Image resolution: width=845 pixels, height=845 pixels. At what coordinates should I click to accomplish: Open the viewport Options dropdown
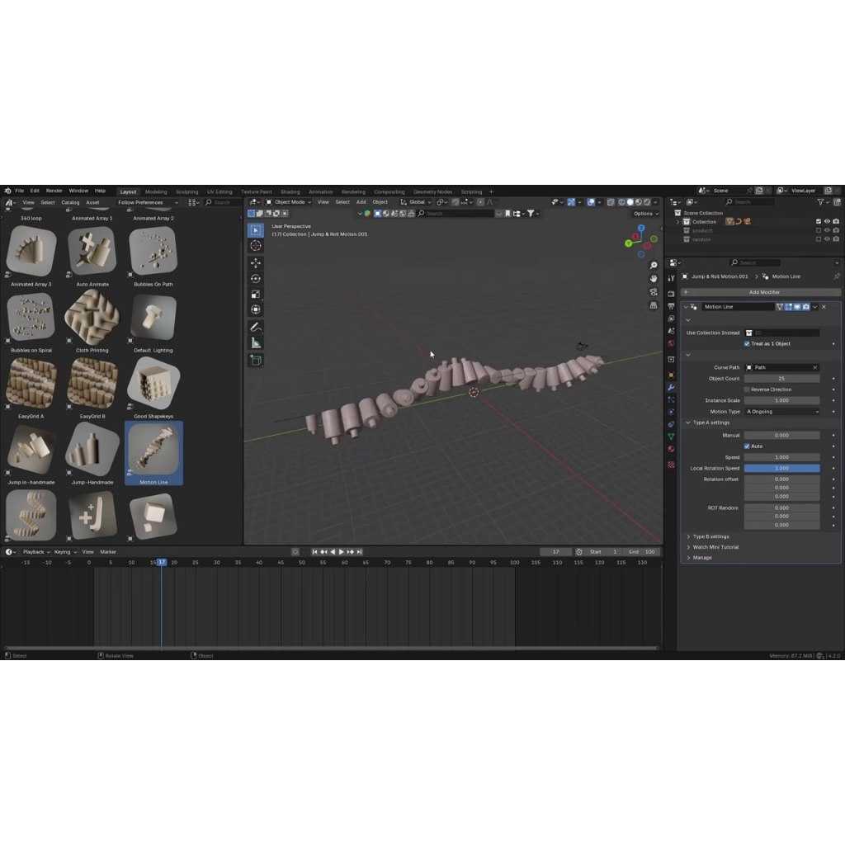tap(645, 214)
